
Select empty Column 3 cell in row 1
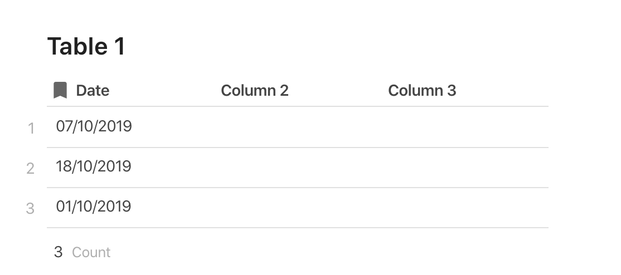(465, 127)
